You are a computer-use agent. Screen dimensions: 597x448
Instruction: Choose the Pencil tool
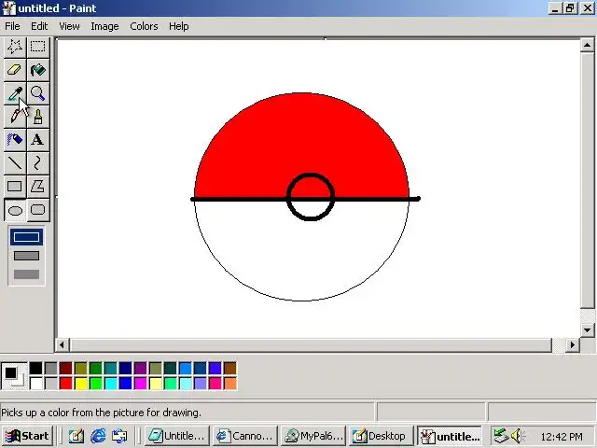15,116
